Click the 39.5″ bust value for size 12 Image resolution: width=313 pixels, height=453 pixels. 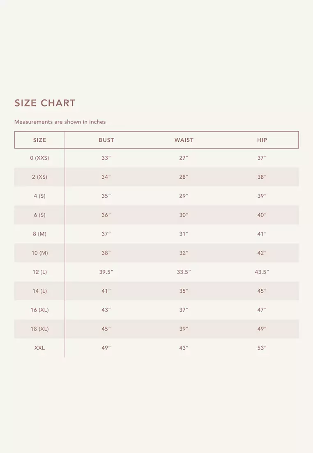[x=106, y=272]
